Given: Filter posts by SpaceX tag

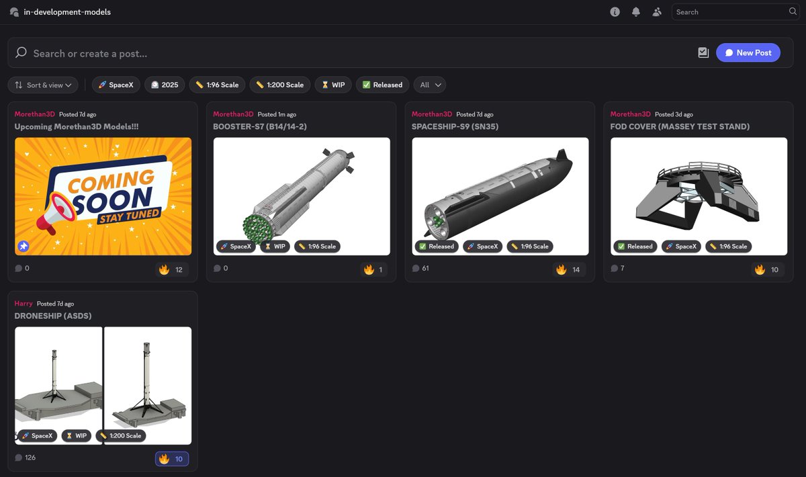Looking at the screenshot, I should click(x=116, y=85).
